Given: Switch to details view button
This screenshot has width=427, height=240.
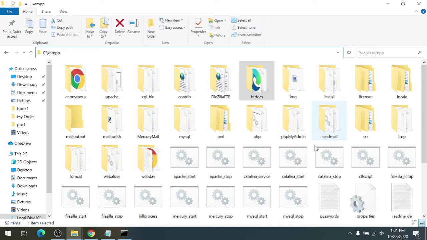Looking at the screenshot, I should (415, 223).
